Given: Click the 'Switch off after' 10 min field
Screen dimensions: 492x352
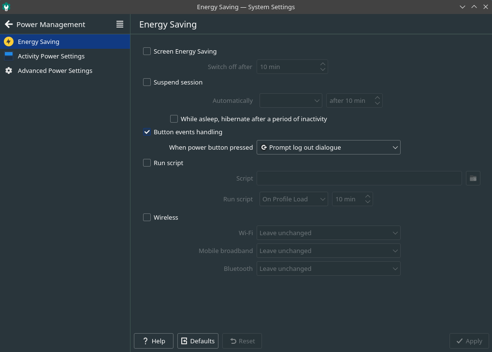Looking at the screenshot, I should click(x=292, y=67).
